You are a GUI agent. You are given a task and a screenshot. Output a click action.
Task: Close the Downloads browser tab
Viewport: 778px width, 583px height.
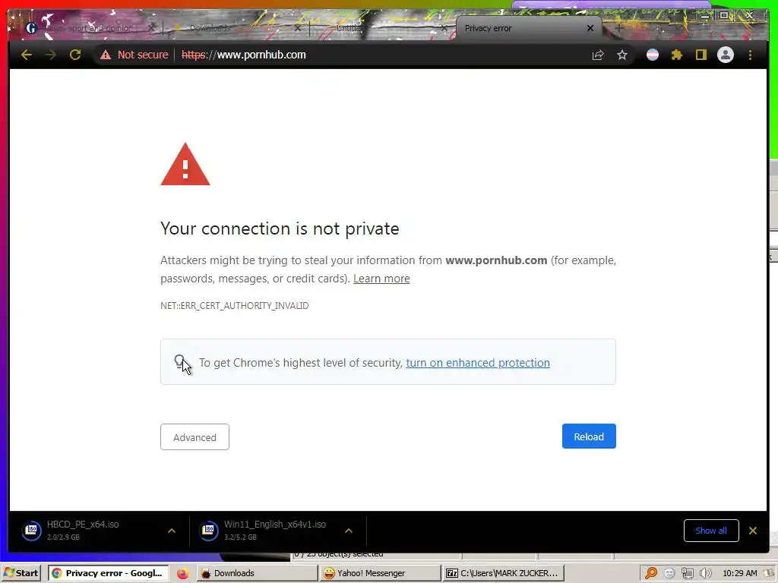click(x=297, y=28)
